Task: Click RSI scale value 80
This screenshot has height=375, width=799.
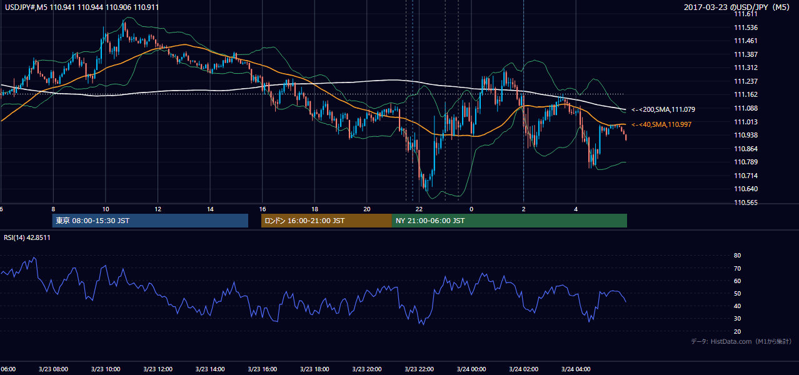Action: (738, 256)
